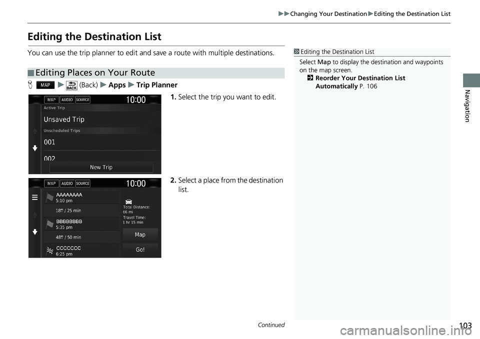Open the Reorder Your Destination List Automatically reference

[360, 82]
